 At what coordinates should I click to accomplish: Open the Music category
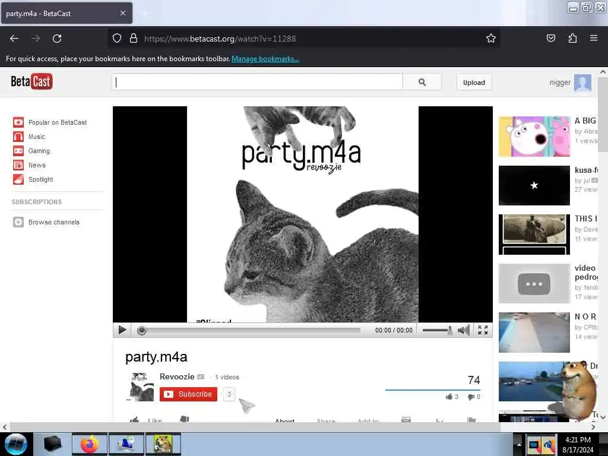coord(36,137)
